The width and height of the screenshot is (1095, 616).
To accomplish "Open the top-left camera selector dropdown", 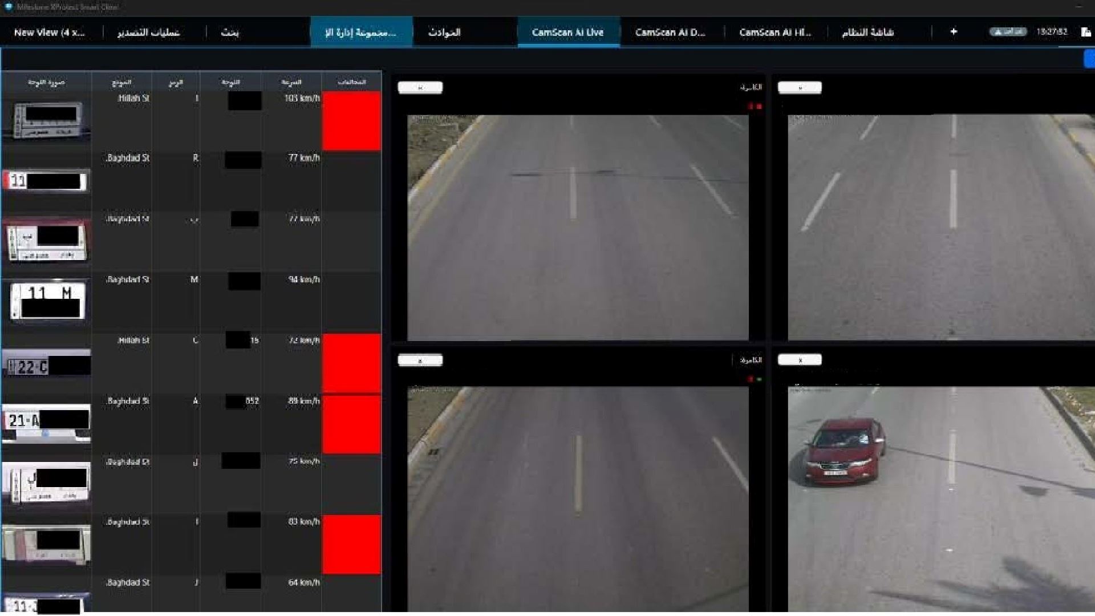I will coord(420,87).
